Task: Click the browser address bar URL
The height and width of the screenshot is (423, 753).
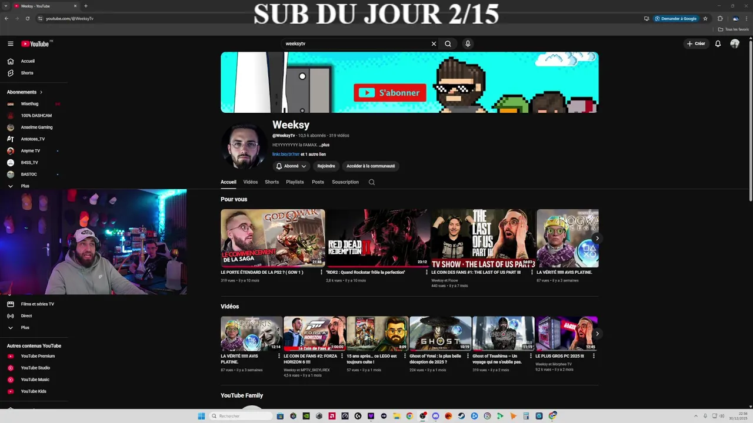Action: click(x=69, y=18)
